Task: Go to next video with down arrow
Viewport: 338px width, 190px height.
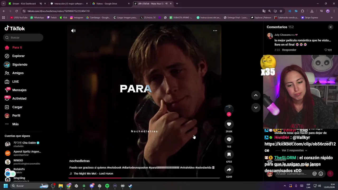Action: [256, 107]
